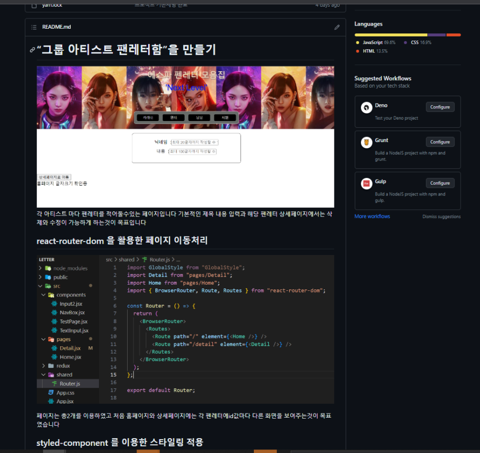
Task: Open the Router.js code screenshot image
Action: click(185, 329)
